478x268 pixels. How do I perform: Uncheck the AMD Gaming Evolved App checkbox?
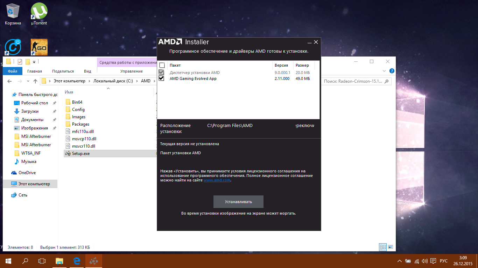point(161,79)
